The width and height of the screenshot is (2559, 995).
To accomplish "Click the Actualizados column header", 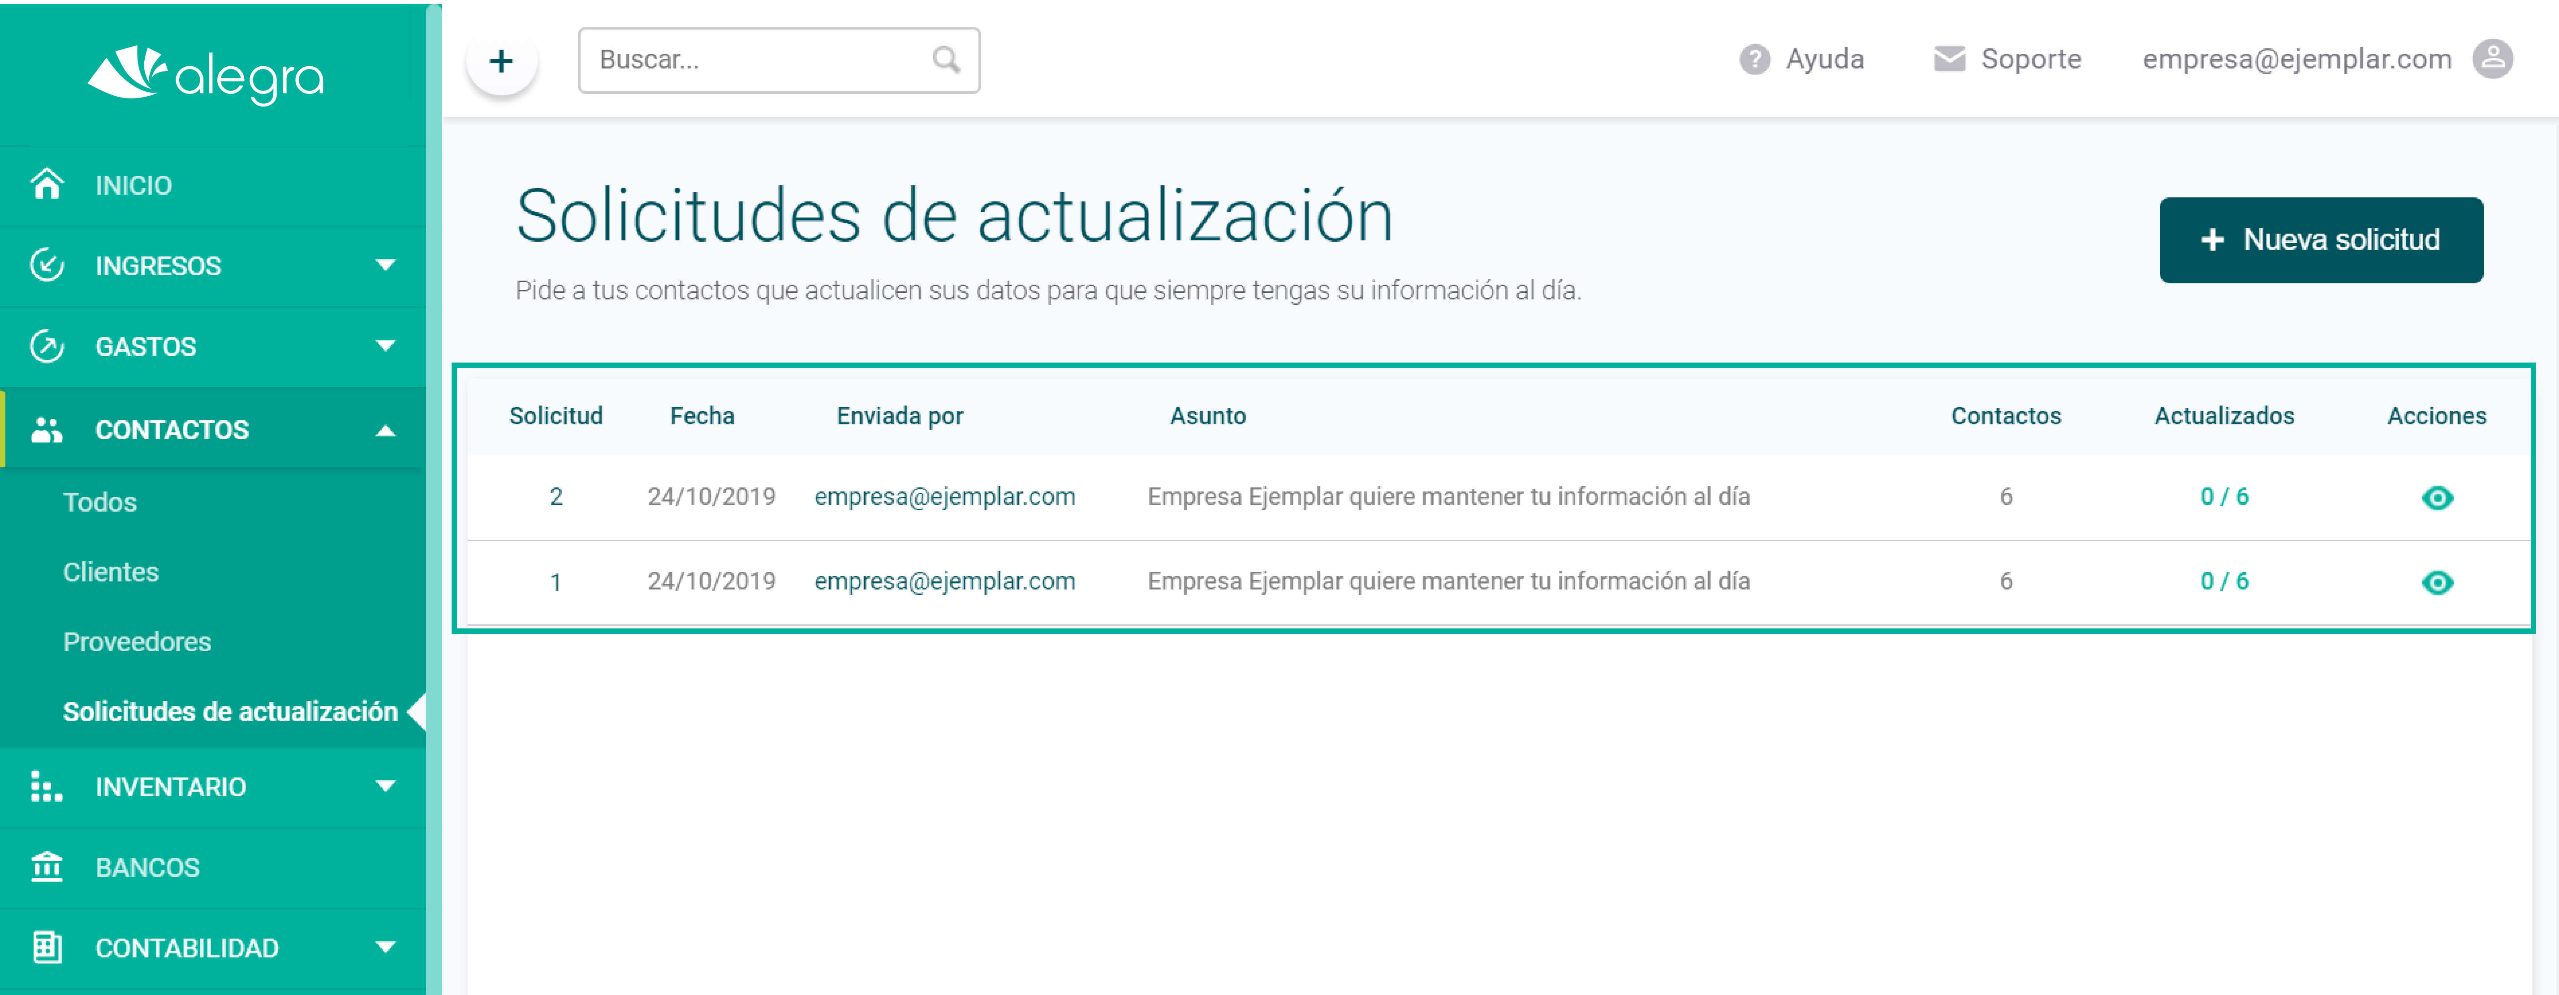I will tap(2224, 416).
